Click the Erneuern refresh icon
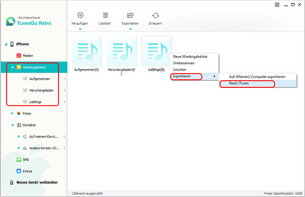The height and width of the screenshot is (197, 305). click(156, 15)
